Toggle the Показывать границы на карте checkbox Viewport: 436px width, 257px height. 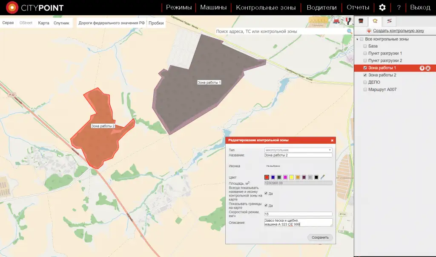click(266, 206)
